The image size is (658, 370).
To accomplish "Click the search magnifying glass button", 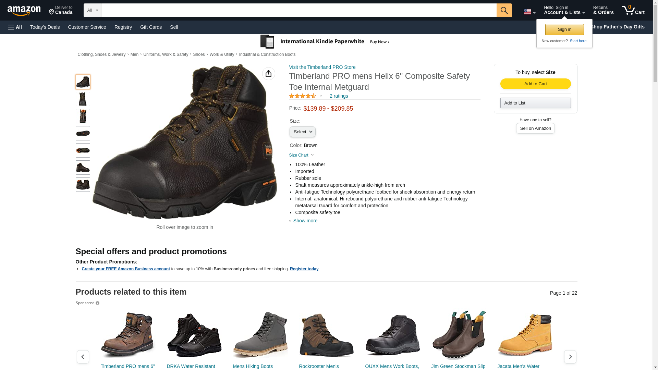I will (504, 10).
